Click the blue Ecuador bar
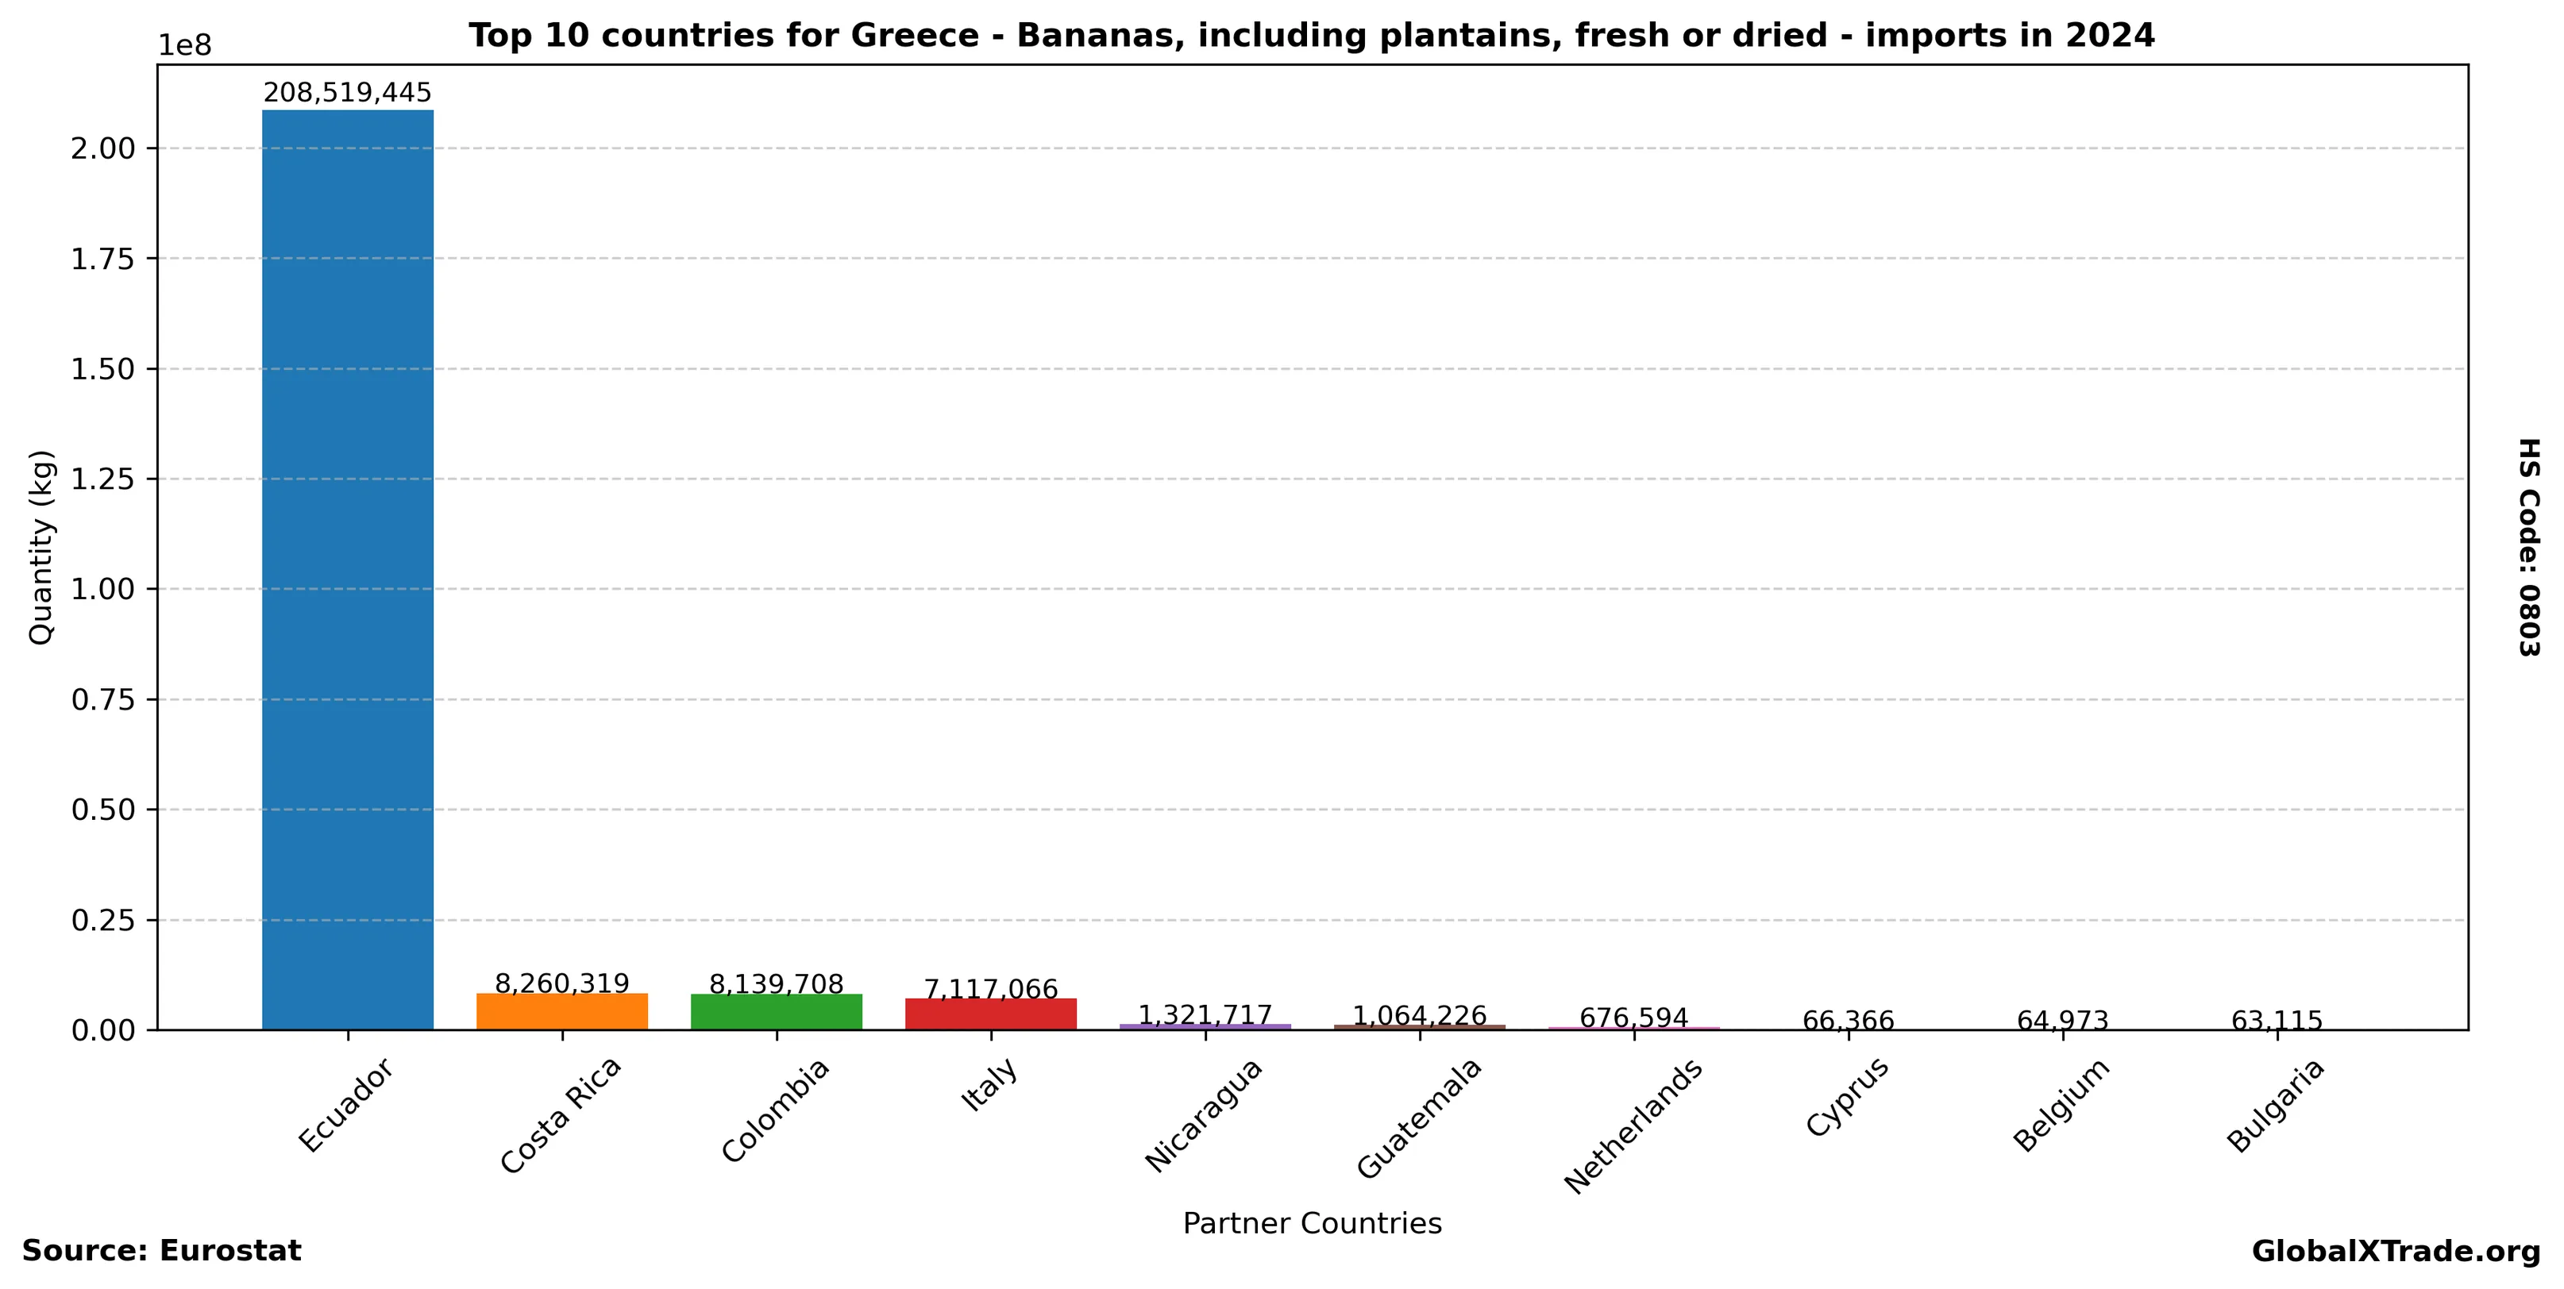Viewport: 2564px width, 1289px height. click(x=347, y=569)
